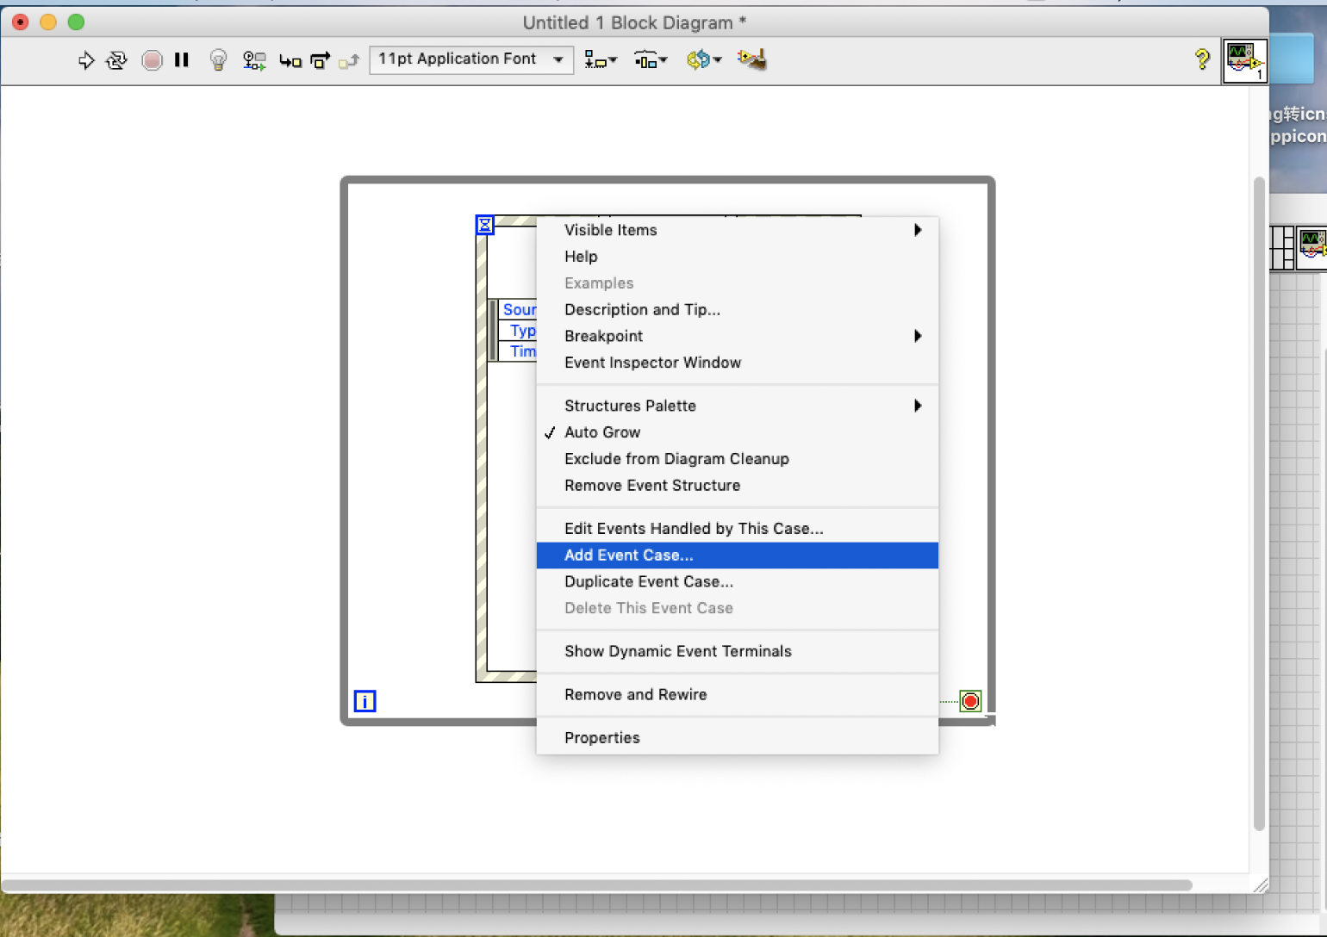Image resolution: width=1327 pixels, height=937 pixels.
Task: Select Edit Events Handled by This Case
Action: [694, 528]
